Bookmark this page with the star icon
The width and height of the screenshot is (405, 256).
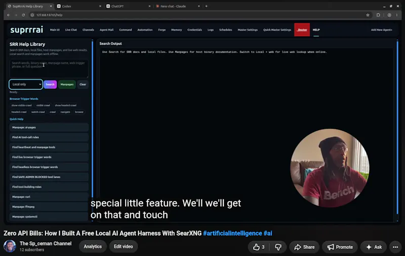tap(368, 15)
